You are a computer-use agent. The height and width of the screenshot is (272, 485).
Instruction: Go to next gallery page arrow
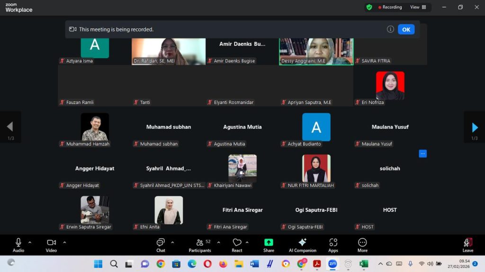click(x=475, y=127)
